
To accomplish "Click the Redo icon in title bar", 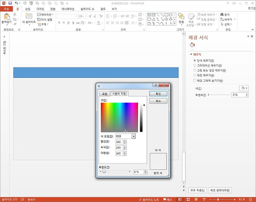I will [x=25, y=3].
